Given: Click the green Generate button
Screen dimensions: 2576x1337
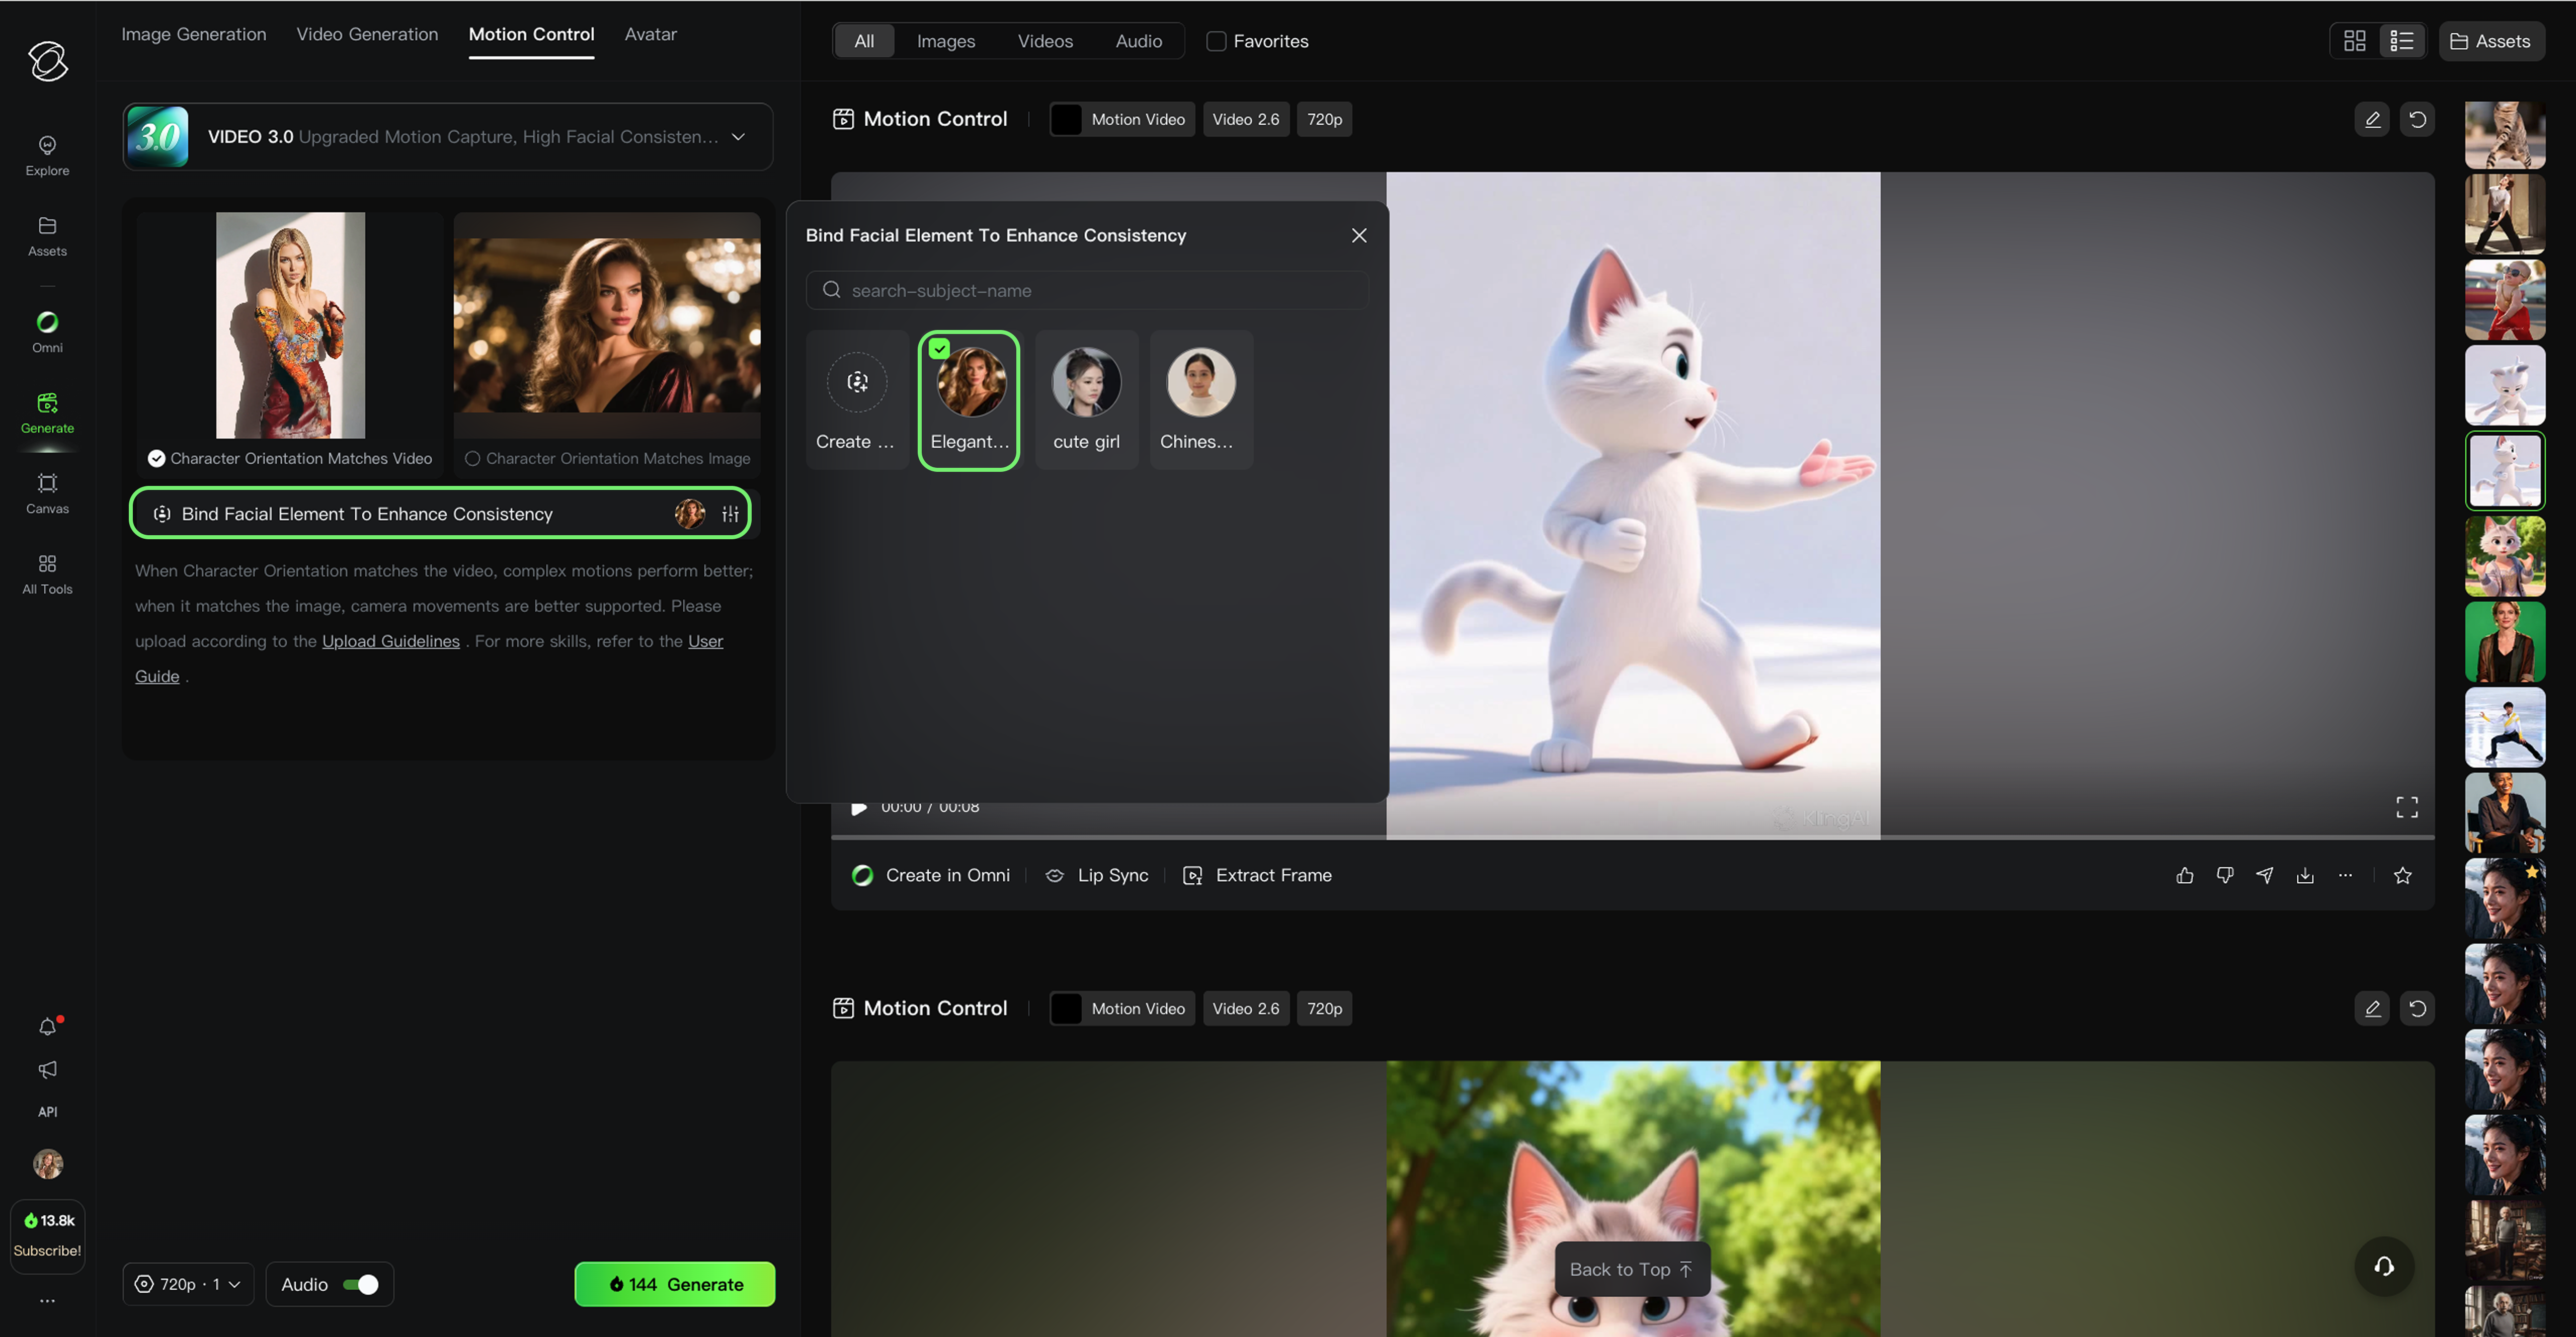Looking at the screenshot, I should tap(674, 1284).
